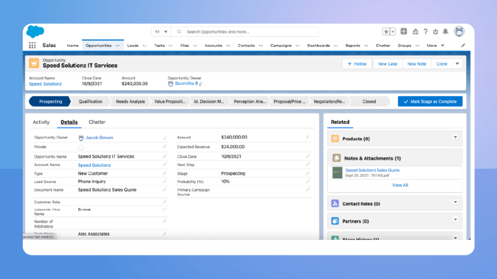Click the Sales Quote PDF thumbnail
The width and height of the screenshot is (497, 279).
(x=337, y=173)
